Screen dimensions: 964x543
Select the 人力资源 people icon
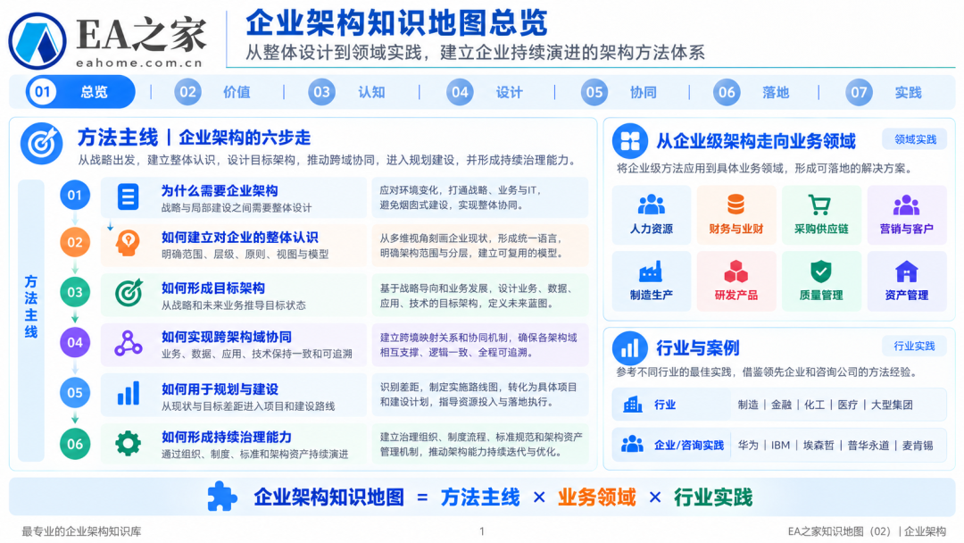(x=651, y=205)
